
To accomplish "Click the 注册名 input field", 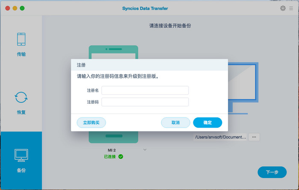I will [x=145, y=90].
